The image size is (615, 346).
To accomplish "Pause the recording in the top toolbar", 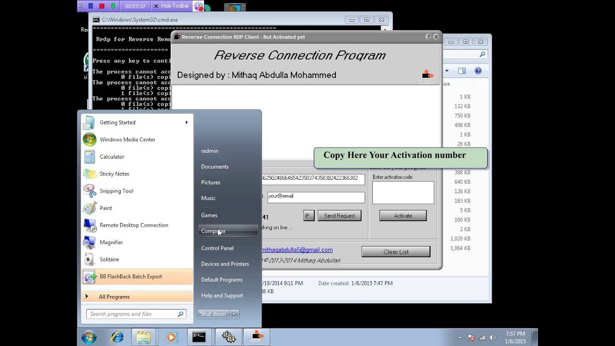I will [x=90, y=6].
